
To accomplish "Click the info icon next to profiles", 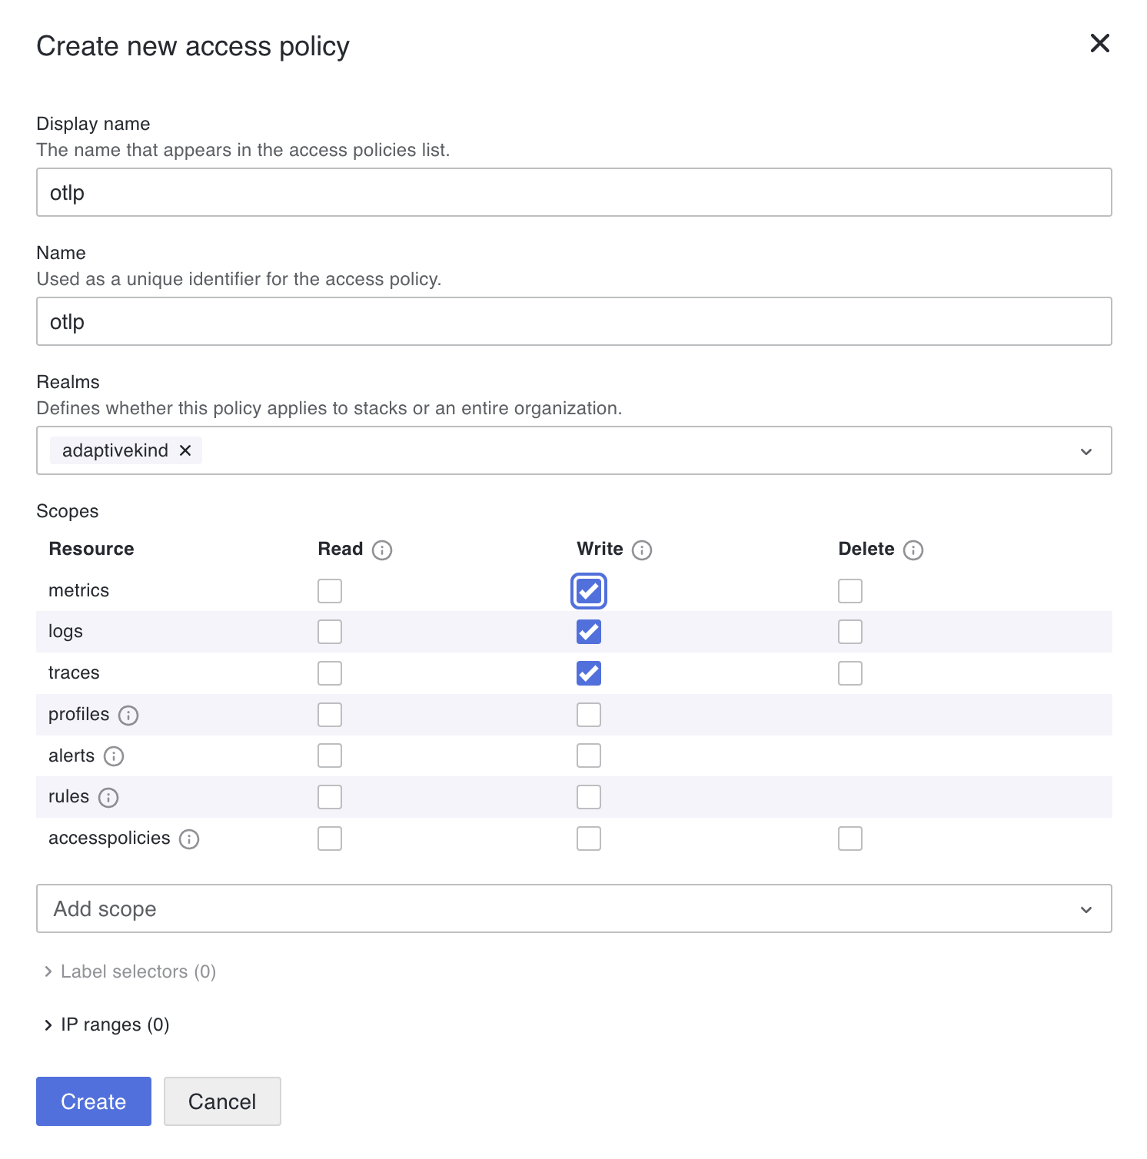I will pyautogui.click(x=128, y=716).
